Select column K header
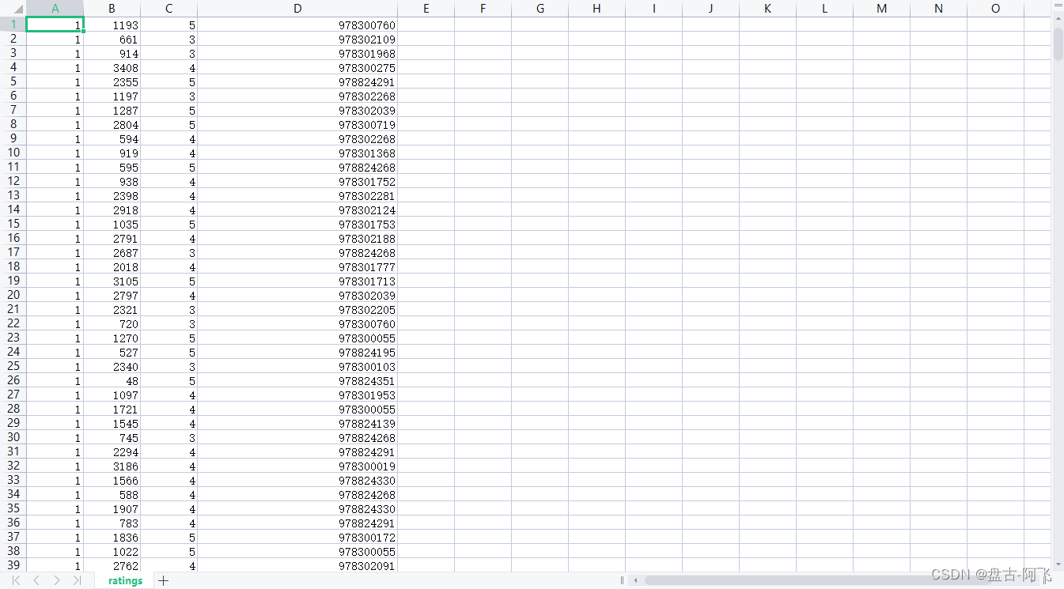 click(767, 9)
